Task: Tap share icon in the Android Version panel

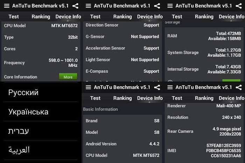Action: (x=157, y=87)
